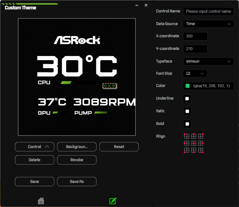Image resolution: width=239 pixels, height=207 pixels.
Task: Open the Font Size dropdown
Action: [x=195, y=74]
